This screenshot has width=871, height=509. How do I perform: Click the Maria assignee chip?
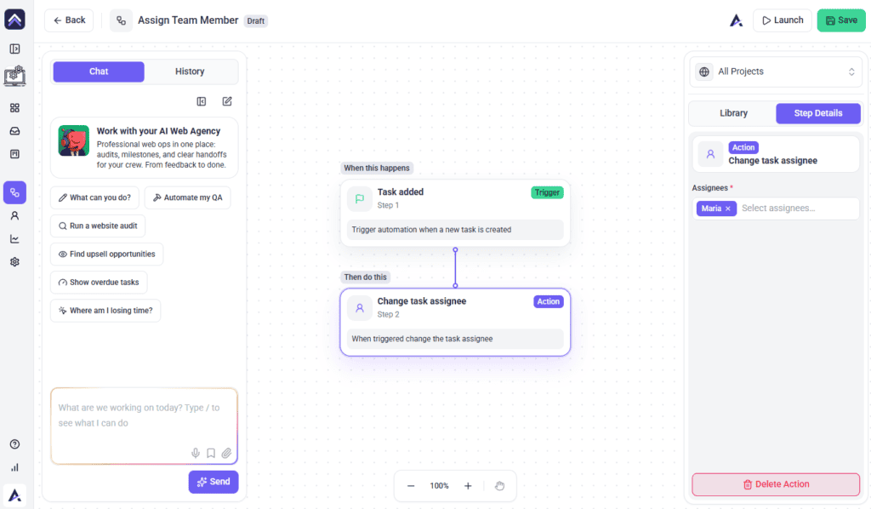click(x=716, y=209)
